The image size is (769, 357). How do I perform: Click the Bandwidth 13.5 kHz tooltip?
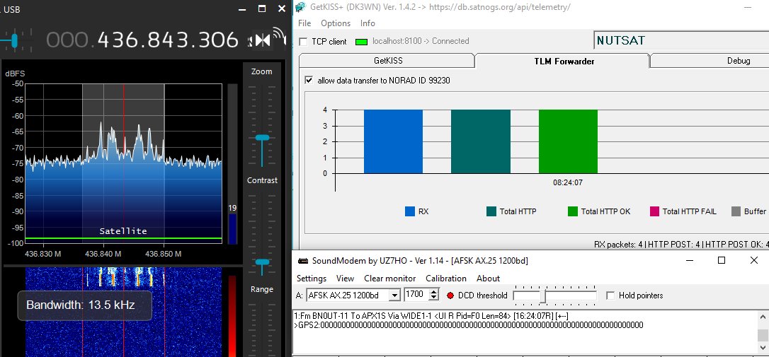(x=84, y=305)
